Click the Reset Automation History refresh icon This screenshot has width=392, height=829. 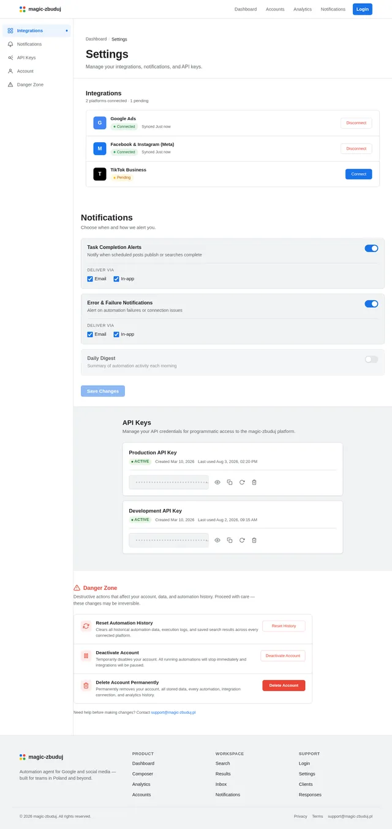coord(86,626)
